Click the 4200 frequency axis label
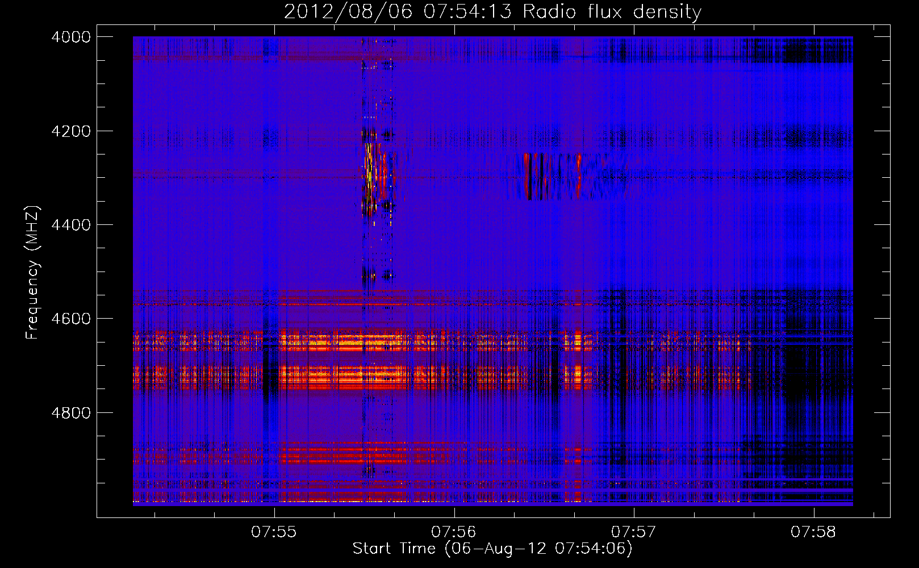919x568 pixels. click(71, 131)
